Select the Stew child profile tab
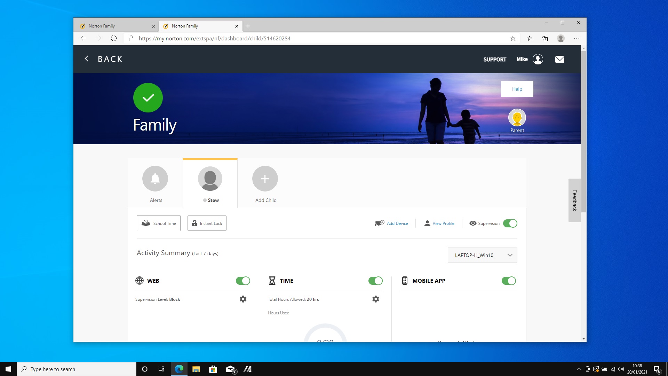The image size is (668, 376). click(x=210, y=183)
